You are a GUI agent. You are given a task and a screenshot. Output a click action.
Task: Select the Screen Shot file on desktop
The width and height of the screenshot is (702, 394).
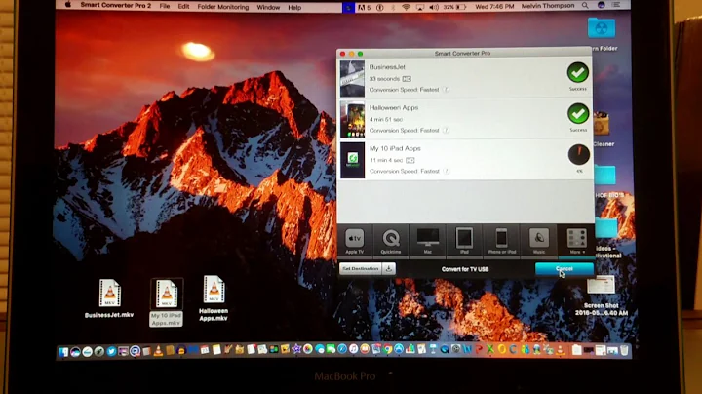pyautogui.click(x=602, y=295)
